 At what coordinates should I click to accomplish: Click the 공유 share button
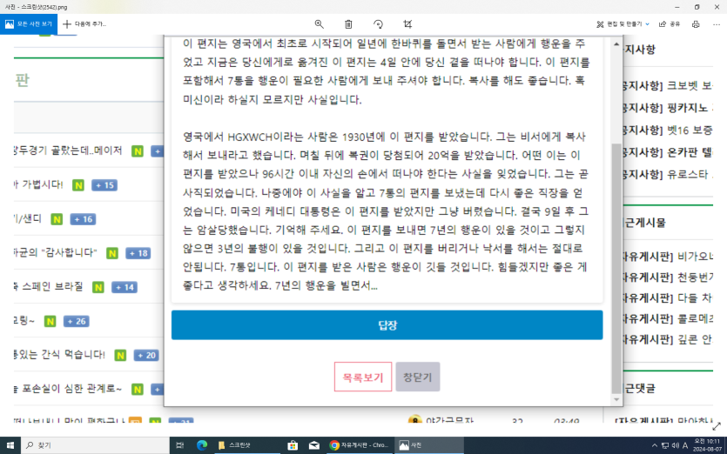click(670, 24)
